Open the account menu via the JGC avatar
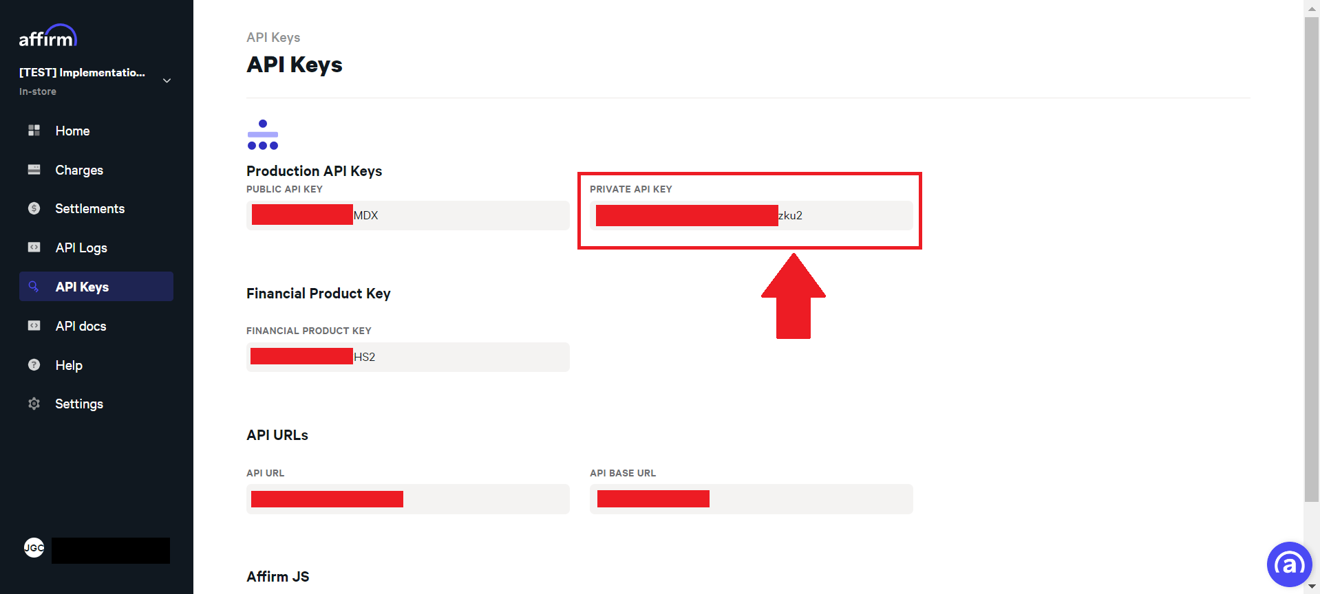Screen dimensions: 1320x594 pos(33,547)
